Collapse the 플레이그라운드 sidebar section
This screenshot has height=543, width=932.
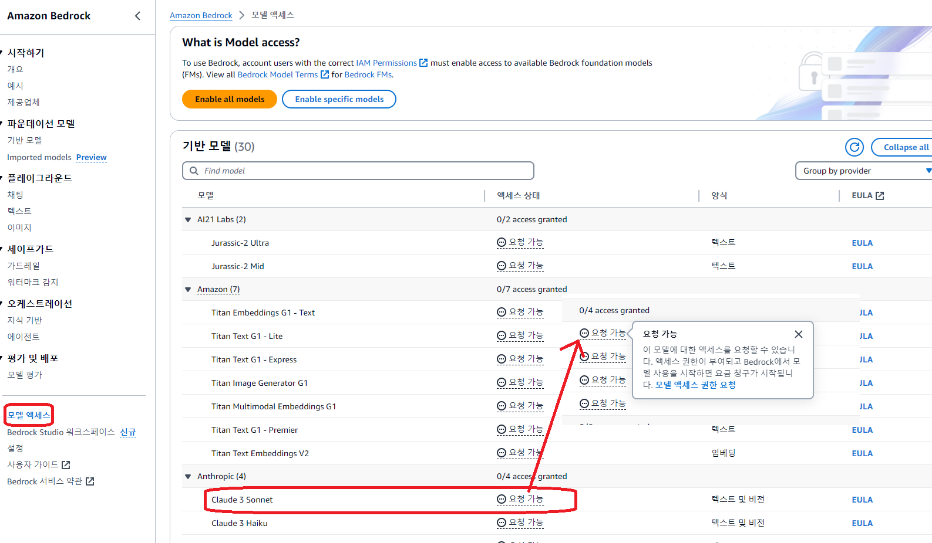point(2,178)
